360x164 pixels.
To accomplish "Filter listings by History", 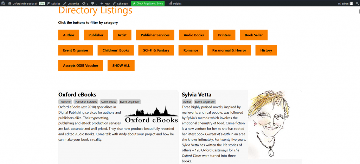I will pos(266,50).
